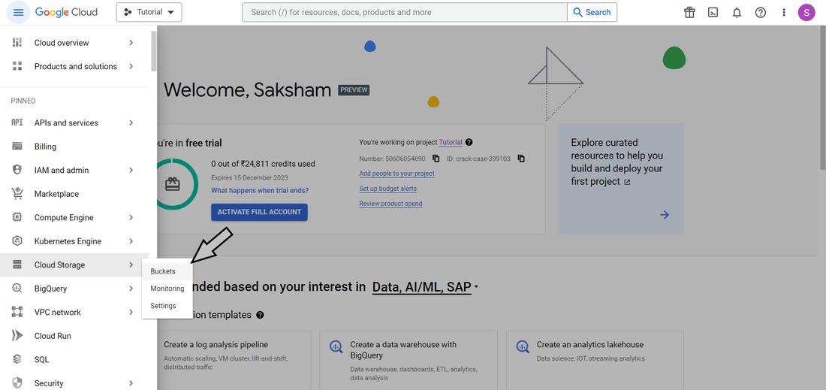Open the notifications bell
826x390 pixels.
[x=737, y=12]
